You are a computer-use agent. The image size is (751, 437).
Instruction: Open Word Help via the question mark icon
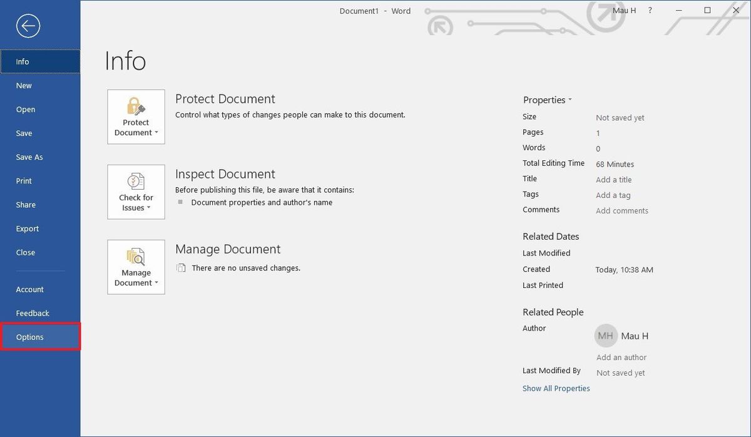pyautogui.click(x=649, y=10)
